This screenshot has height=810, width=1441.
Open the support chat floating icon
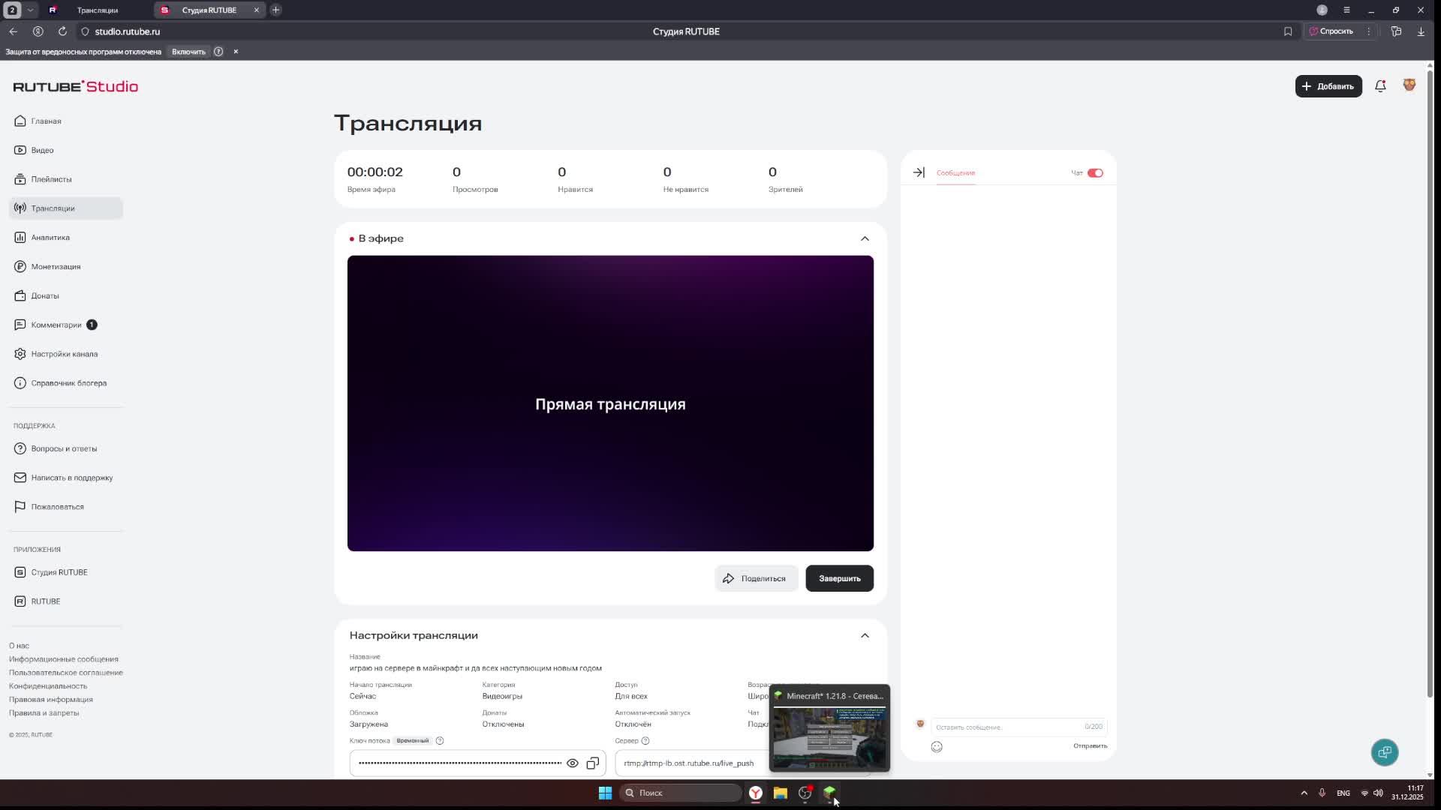tap(1384, 752)
